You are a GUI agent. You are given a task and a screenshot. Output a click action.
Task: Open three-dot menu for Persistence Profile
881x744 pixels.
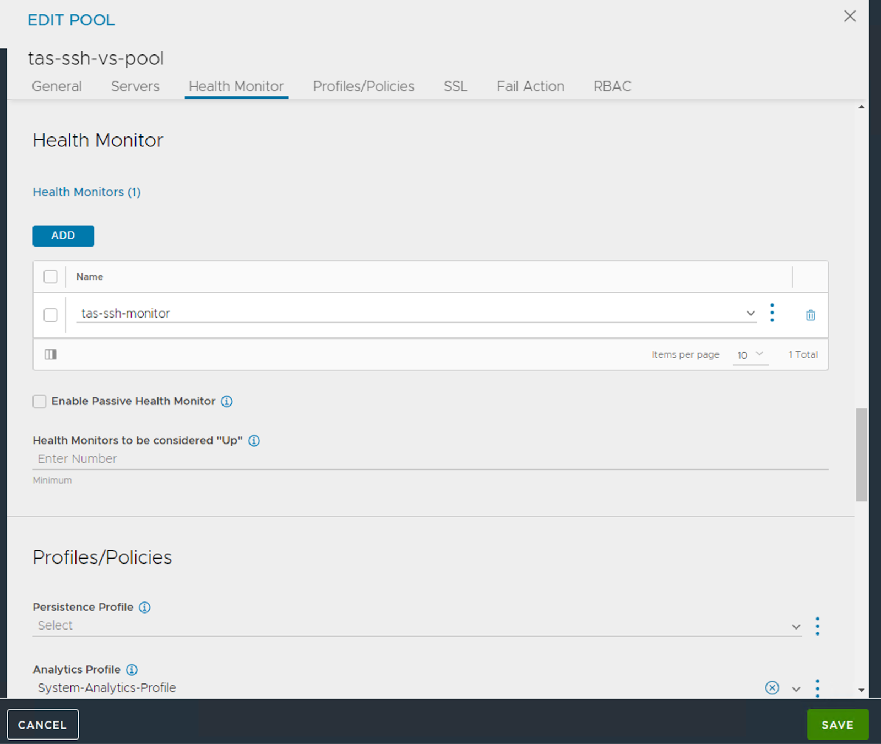coord(817,626)
